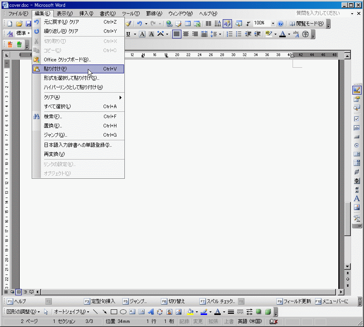Click the 閲覧モード button

(307, 24)
